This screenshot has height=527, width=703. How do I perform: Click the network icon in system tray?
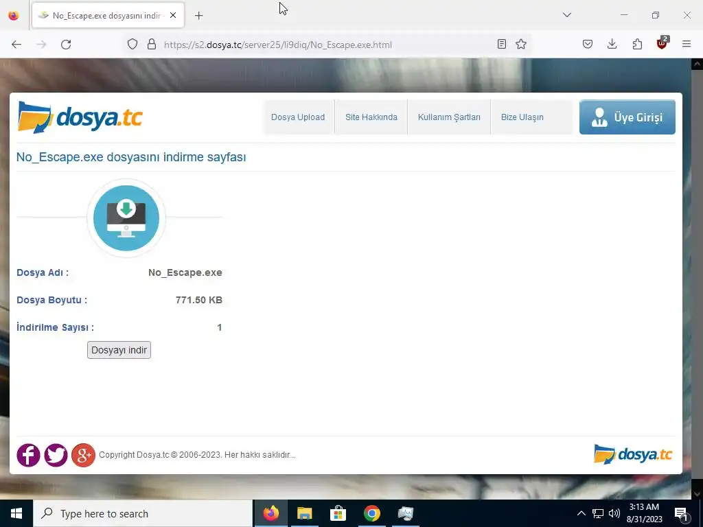click(x=598, y=513)
